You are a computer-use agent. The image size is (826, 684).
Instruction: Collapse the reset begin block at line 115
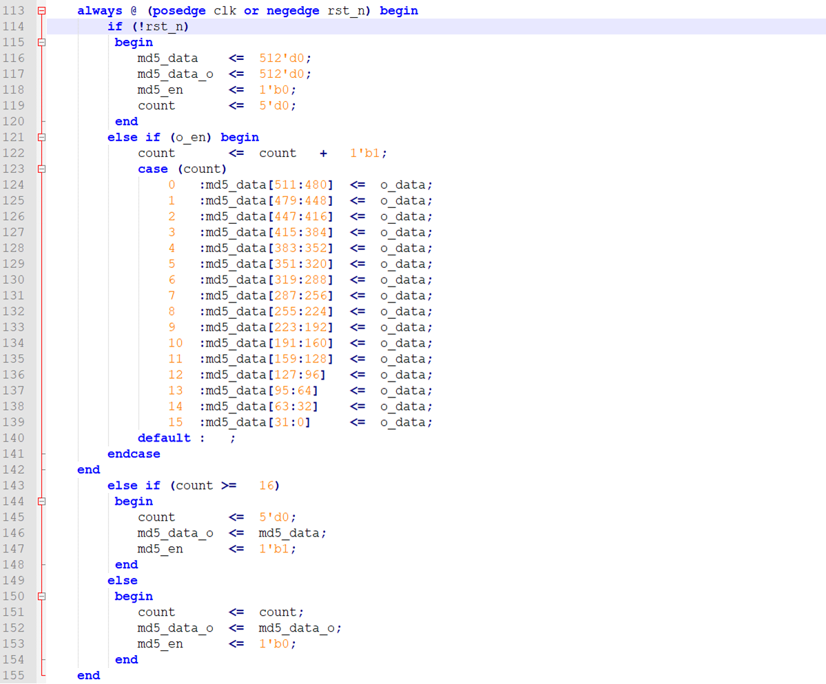click(x=41, y=43)
